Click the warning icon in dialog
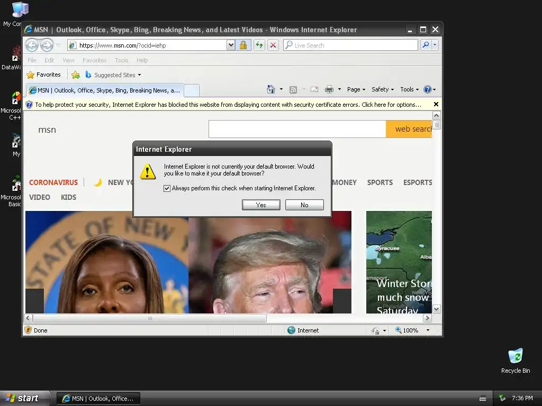542x406 pixels. coord(148,172)
